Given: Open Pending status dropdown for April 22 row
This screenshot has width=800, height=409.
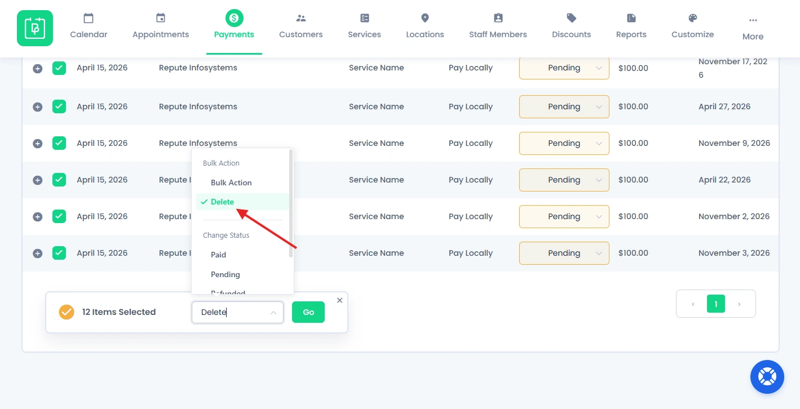Looking at the screenshot, I should pyautogui.click(x=564, y=180).
